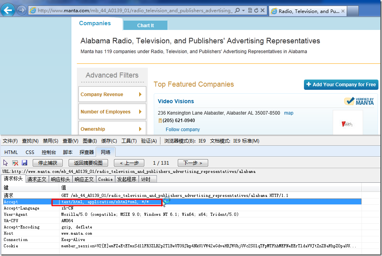Expand the Number of Employees filter
Image resolution: width=382 pixels, height=256 pixels.
pos(112,112)
